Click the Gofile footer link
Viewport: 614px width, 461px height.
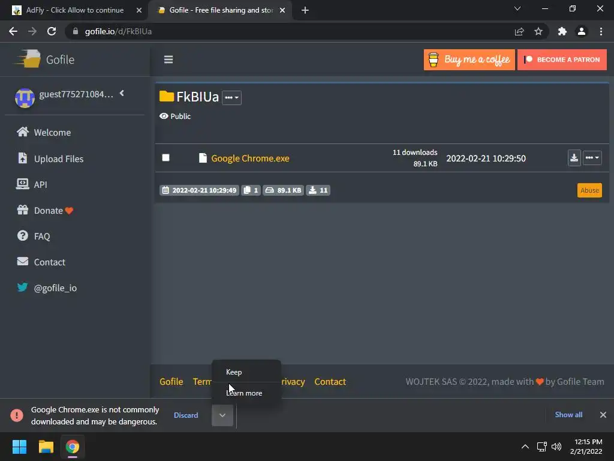(171, 382)
